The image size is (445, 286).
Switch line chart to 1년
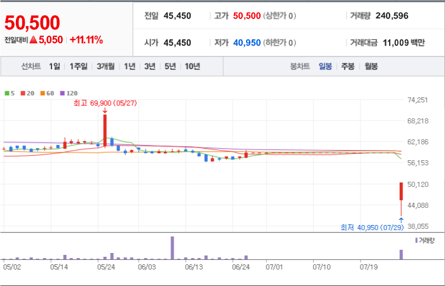click(130, 66)
